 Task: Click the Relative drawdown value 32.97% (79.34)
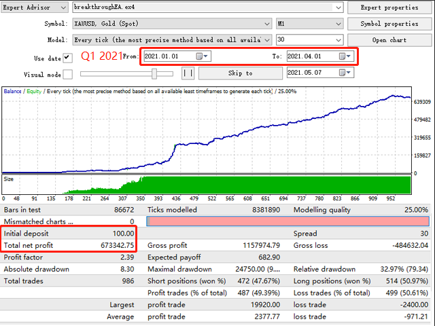coord(404,269)
